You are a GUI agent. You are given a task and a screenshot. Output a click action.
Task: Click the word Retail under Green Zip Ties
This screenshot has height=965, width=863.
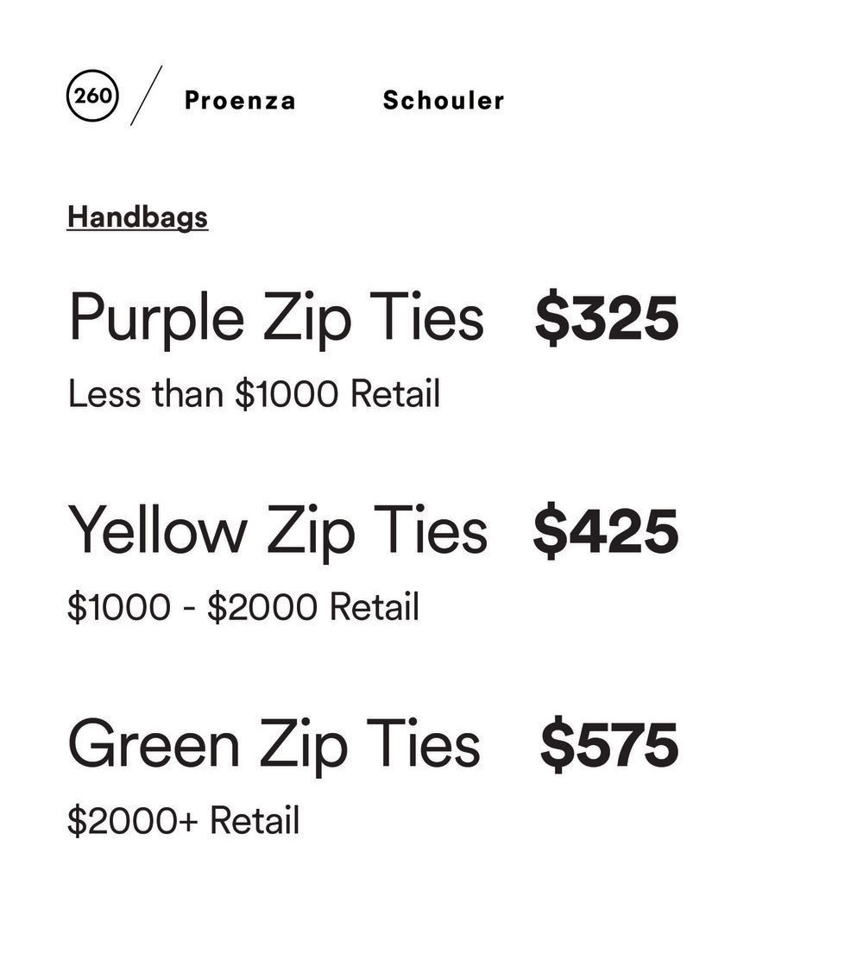click(x=255, y=820)
